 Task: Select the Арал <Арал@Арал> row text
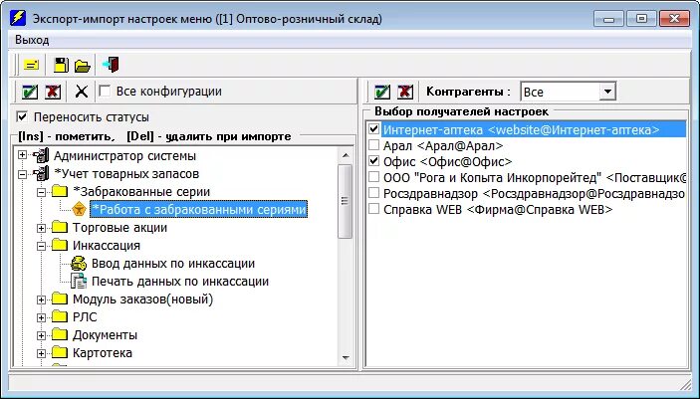click(x=443, y=145)
